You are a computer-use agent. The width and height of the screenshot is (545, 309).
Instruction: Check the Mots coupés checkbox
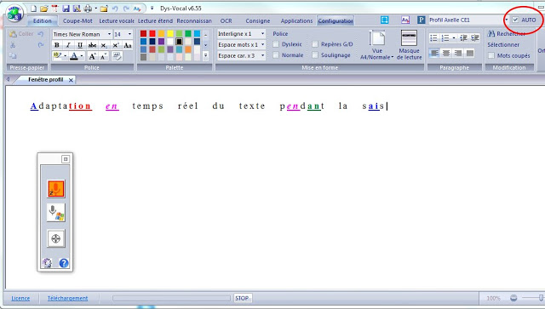tap(491, 55)
